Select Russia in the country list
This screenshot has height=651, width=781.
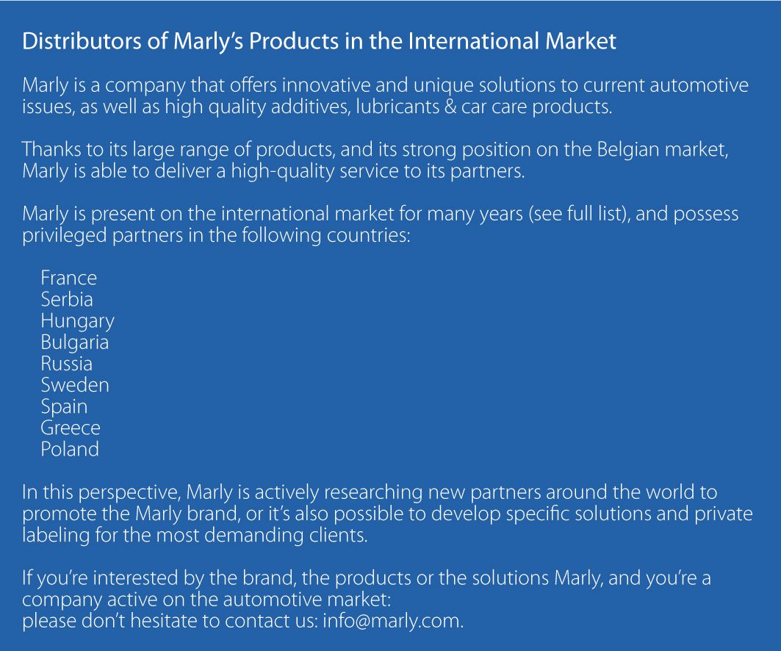67,364
